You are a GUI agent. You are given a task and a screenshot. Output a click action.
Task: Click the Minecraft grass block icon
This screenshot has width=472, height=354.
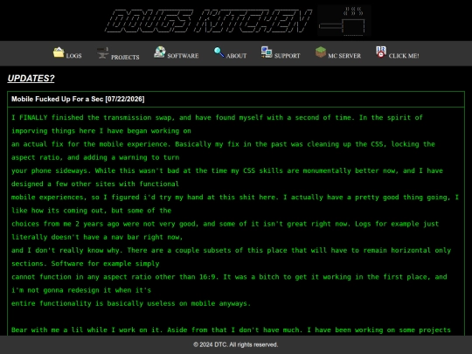click(x=321, y=52)
